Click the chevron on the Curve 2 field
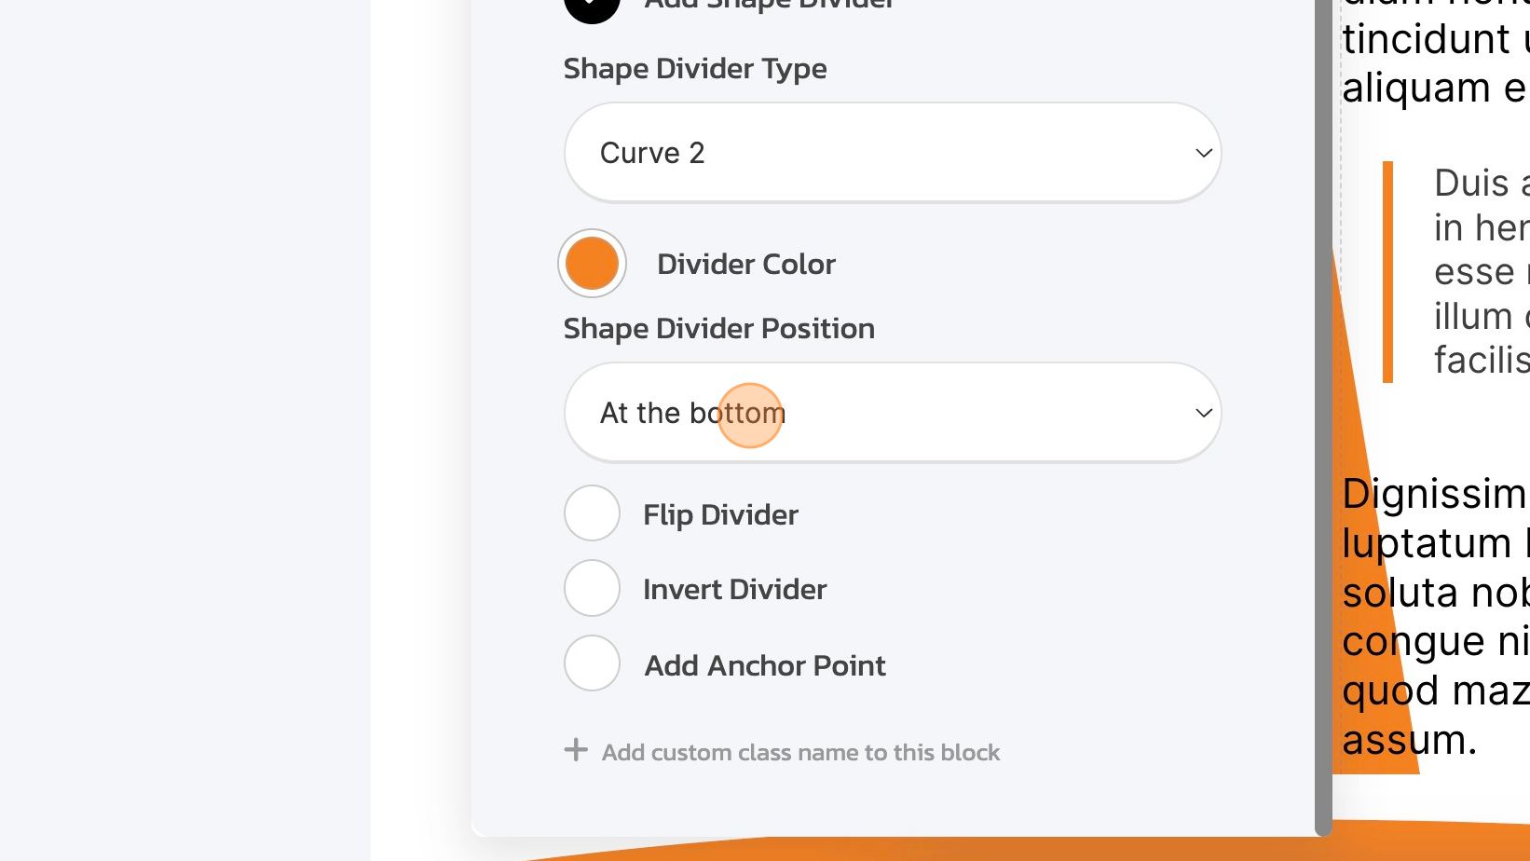 (1202, 152)
